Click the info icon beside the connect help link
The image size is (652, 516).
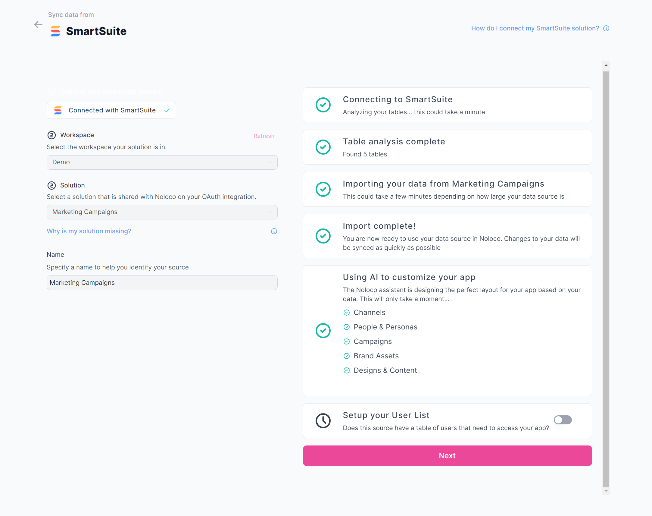click(x=606, y=28)
